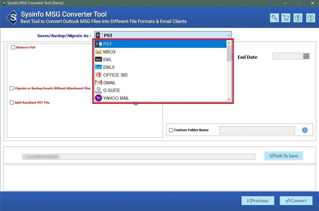Viewport: 319px width, 211px height.
Task: Enable the Remove Mail checkbox
Action: (13, 47)
